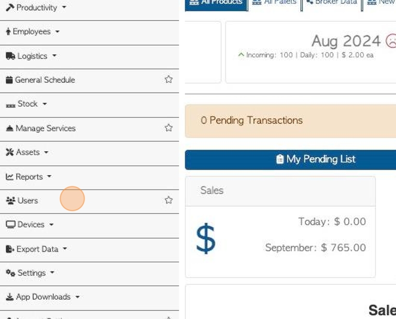
Task: Click the General Schedule calendar icon
Action: [x=9, y=80]
